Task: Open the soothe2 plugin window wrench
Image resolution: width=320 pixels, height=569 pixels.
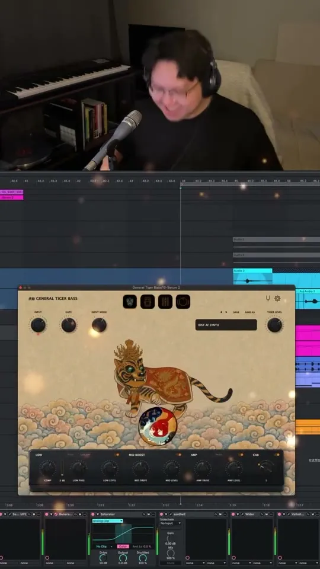Action: (x=171, y=514)
